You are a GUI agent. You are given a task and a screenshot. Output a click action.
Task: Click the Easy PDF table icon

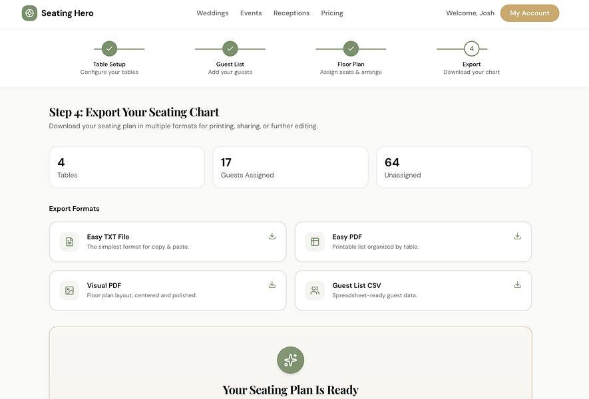click(x=315, y=241)
